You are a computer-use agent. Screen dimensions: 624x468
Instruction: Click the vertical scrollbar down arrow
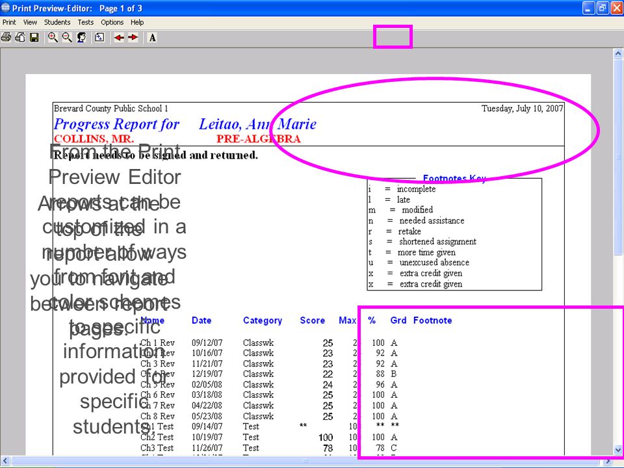(x=618, y=450)
